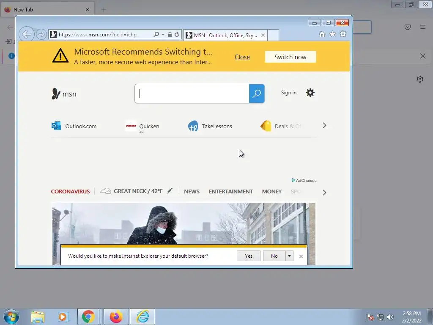This screenshot has height=325, width=433.
Task: Expand shortcuts with the right chevron
Action: tap(324, 125)
